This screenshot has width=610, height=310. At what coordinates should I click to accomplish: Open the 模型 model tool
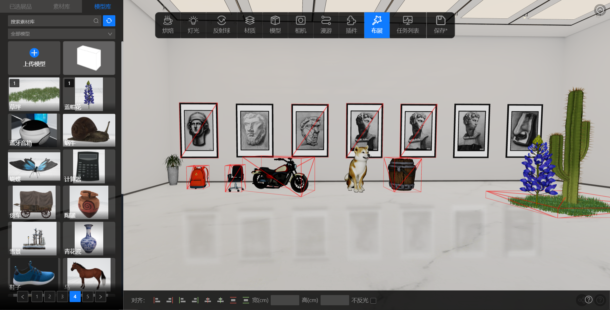click(x=275, y=25)
